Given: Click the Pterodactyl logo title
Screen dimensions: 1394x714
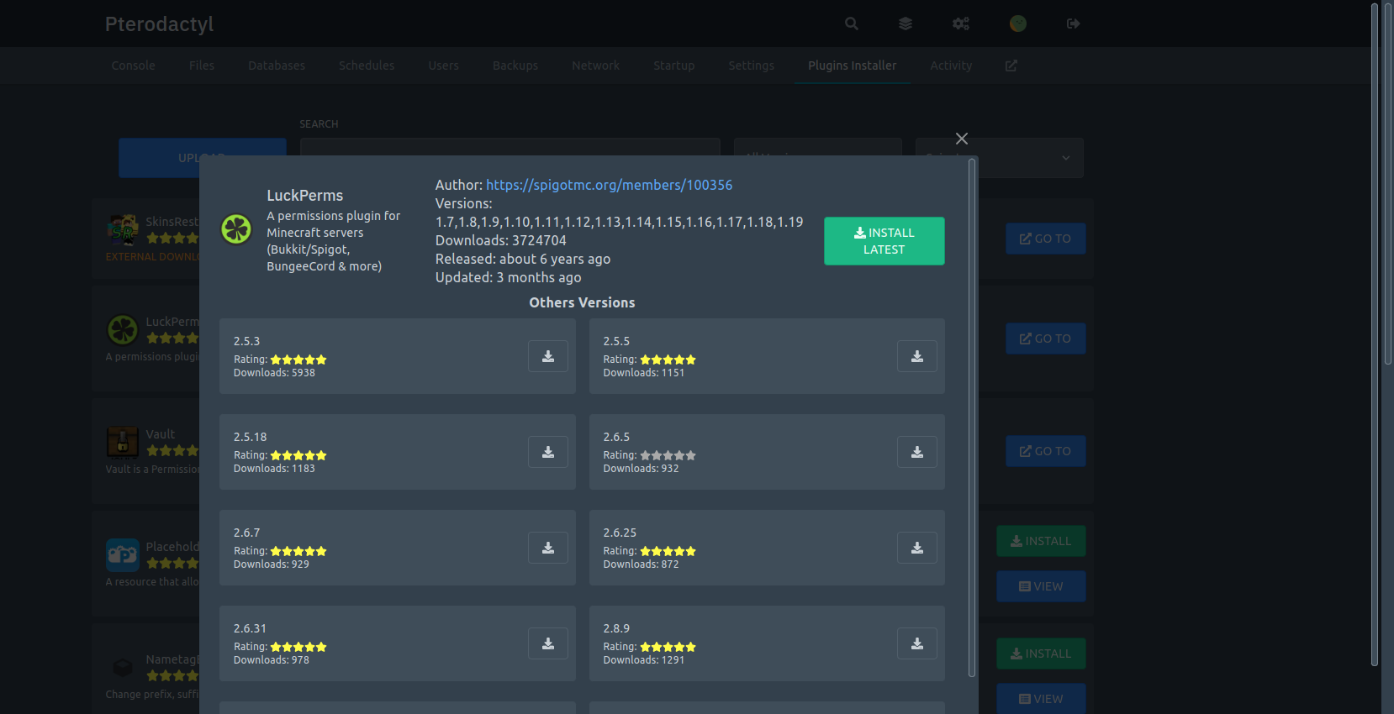Looking at the screenshot, I should point(159,24).
